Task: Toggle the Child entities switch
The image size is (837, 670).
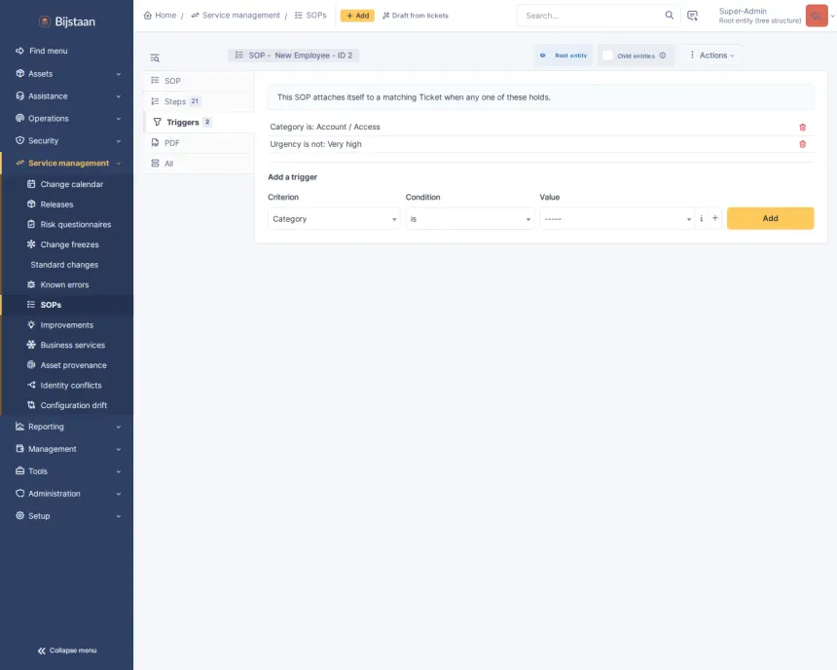Action: click(x=607, y=56)
